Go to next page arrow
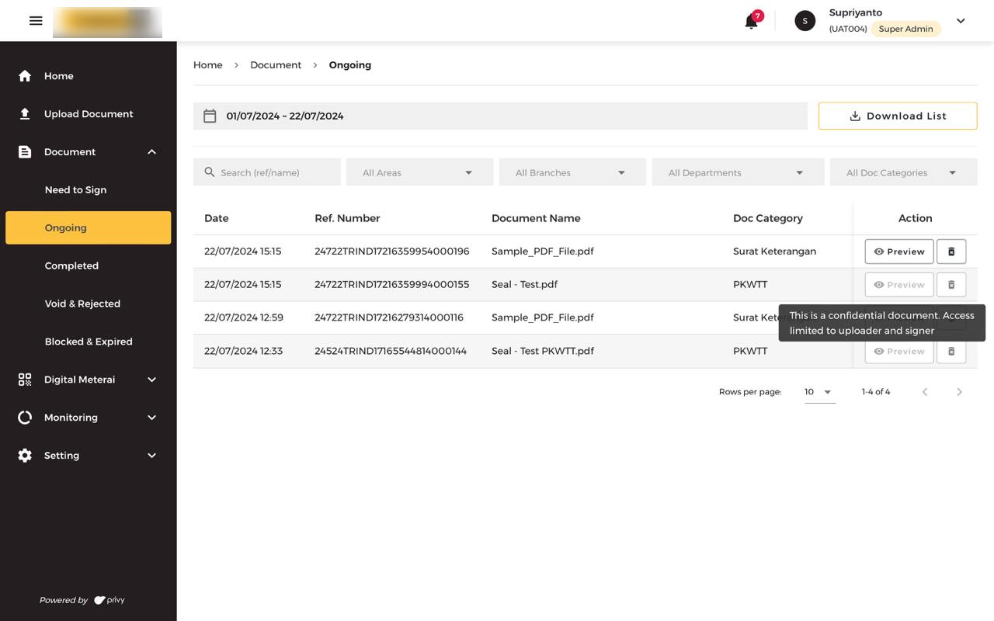 [959, 392]
